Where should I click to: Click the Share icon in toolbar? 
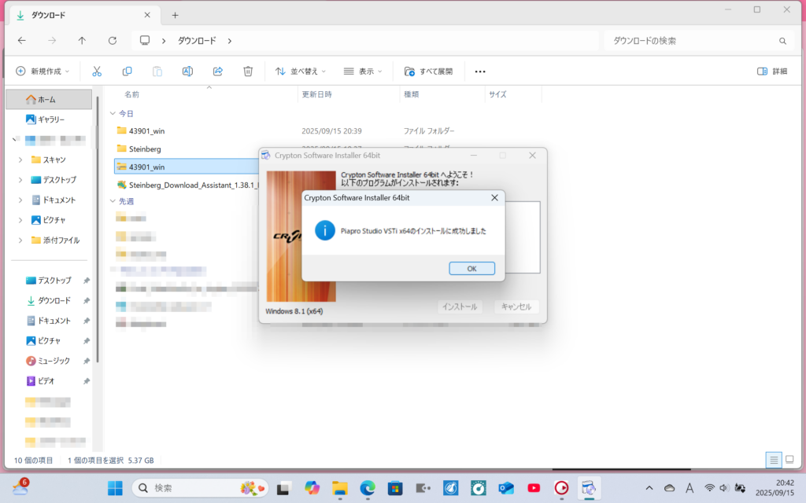[x=218, y=71]
